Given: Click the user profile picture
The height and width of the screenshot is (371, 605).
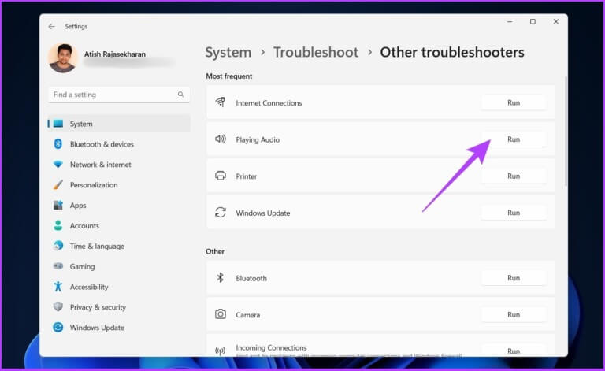Looking at the screenshot, I should (x=62, y=58).
